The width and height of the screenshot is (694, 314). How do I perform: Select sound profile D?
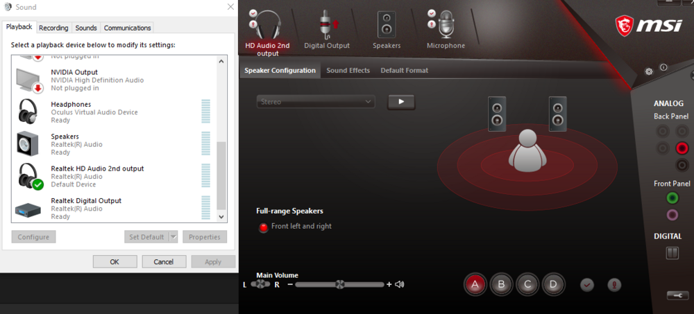pyautogui.click(x=553, y=284)
